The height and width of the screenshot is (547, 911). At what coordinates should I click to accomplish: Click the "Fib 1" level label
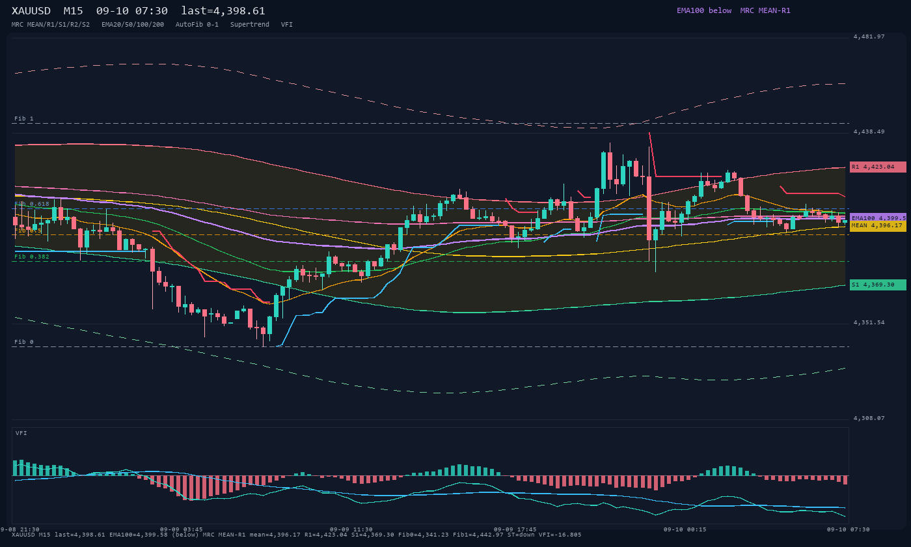[24, 119]
